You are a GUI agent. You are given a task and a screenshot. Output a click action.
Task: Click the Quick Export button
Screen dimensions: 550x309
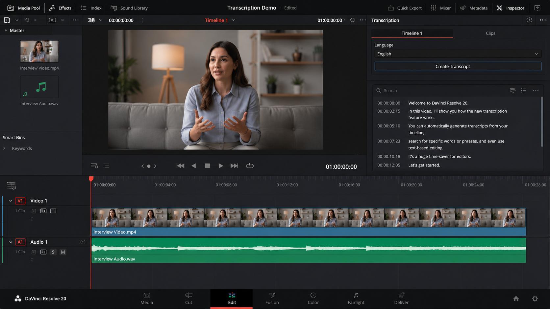pos(405,8)
